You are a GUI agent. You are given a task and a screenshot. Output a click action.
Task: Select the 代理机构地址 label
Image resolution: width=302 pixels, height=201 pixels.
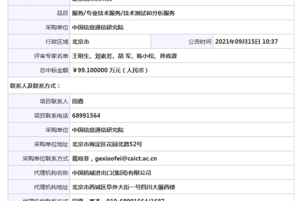[x=51, y=187]
